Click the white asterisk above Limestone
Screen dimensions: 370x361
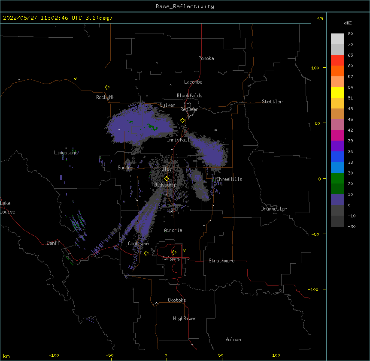click(x=66, y=148)
